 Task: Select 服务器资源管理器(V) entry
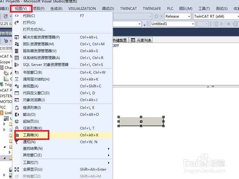[62, 51]
